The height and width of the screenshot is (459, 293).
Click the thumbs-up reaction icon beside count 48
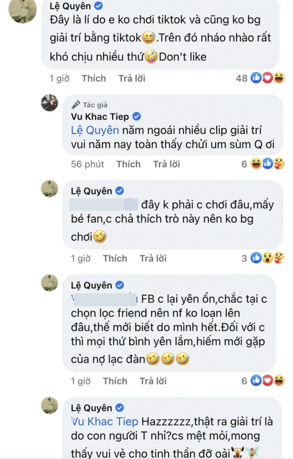tap(256, 77)
